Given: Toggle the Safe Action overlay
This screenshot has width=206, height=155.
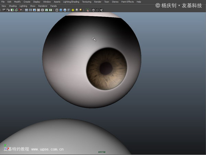Looking at the screenshot, I should coord(46,10).
